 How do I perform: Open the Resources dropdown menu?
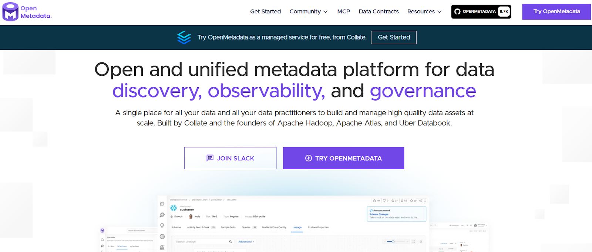424,11
